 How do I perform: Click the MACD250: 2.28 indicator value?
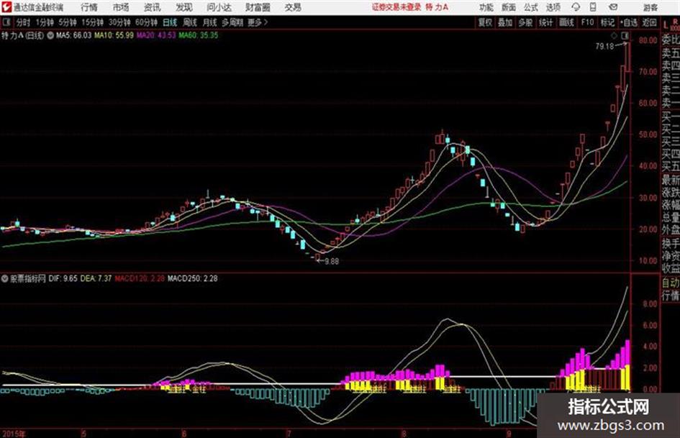[x=193, y=278]
